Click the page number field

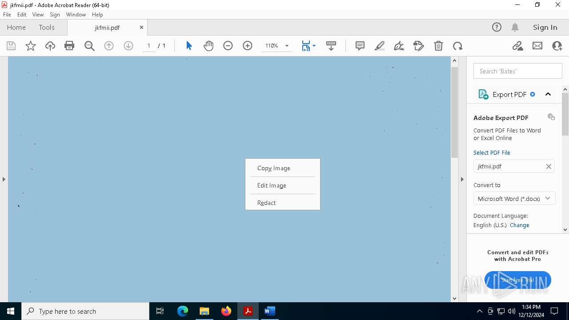[x=148, y=46]
